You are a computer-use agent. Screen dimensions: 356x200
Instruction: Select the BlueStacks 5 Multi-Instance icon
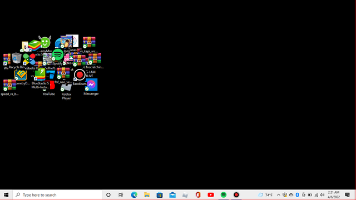(x=40, y=74)
